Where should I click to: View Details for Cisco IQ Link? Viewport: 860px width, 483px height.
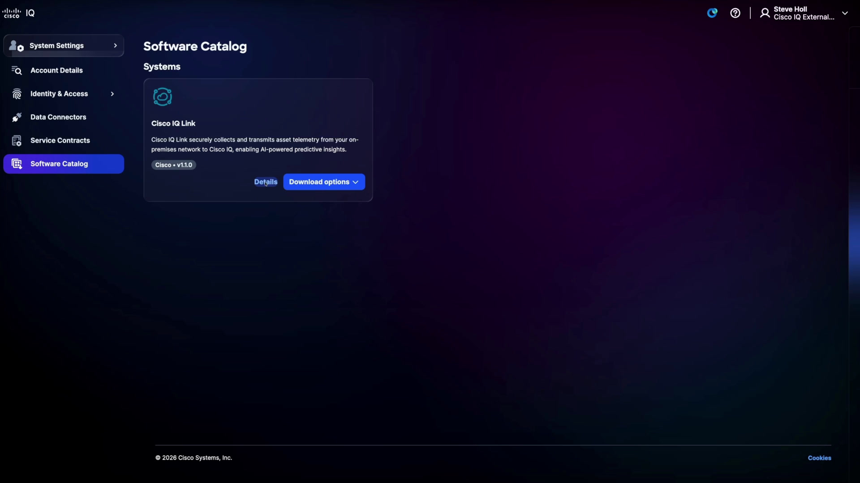[x=266, y=182]
